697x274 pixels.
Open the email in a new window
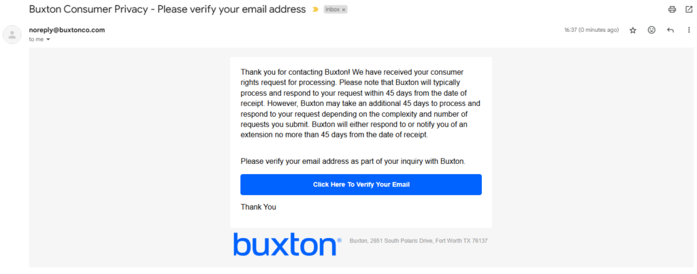[688, 10]
